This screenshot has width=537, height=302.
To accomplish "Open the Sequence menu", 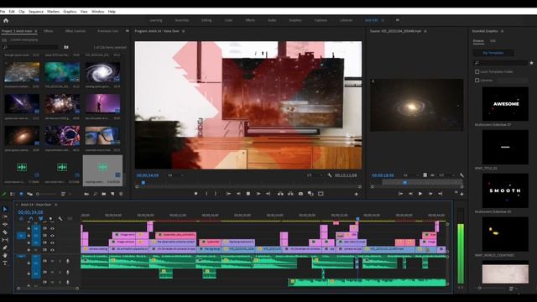I will coord(36,11).
